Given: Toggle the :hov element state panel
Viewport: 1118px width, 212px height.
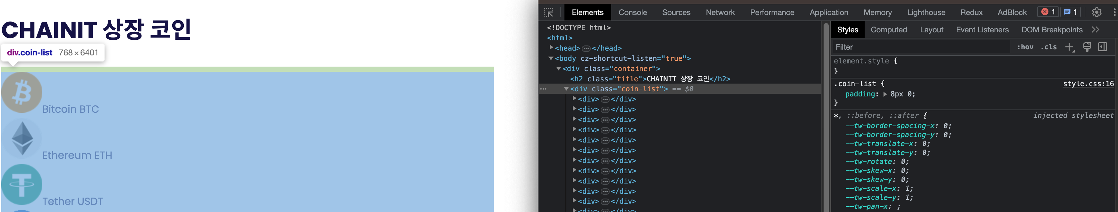Looking at the screenshot, I should [1025, 47].
